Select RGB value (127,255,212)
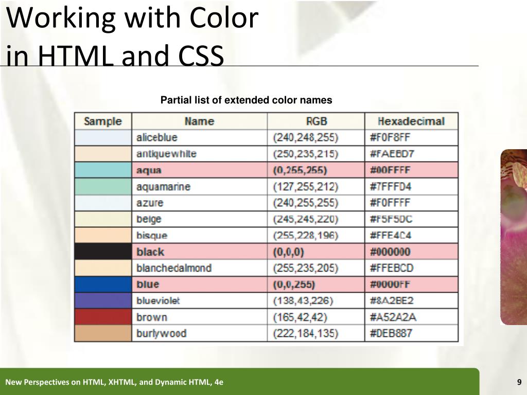Viewport: 527px width, 395px height. pos(306,187)
